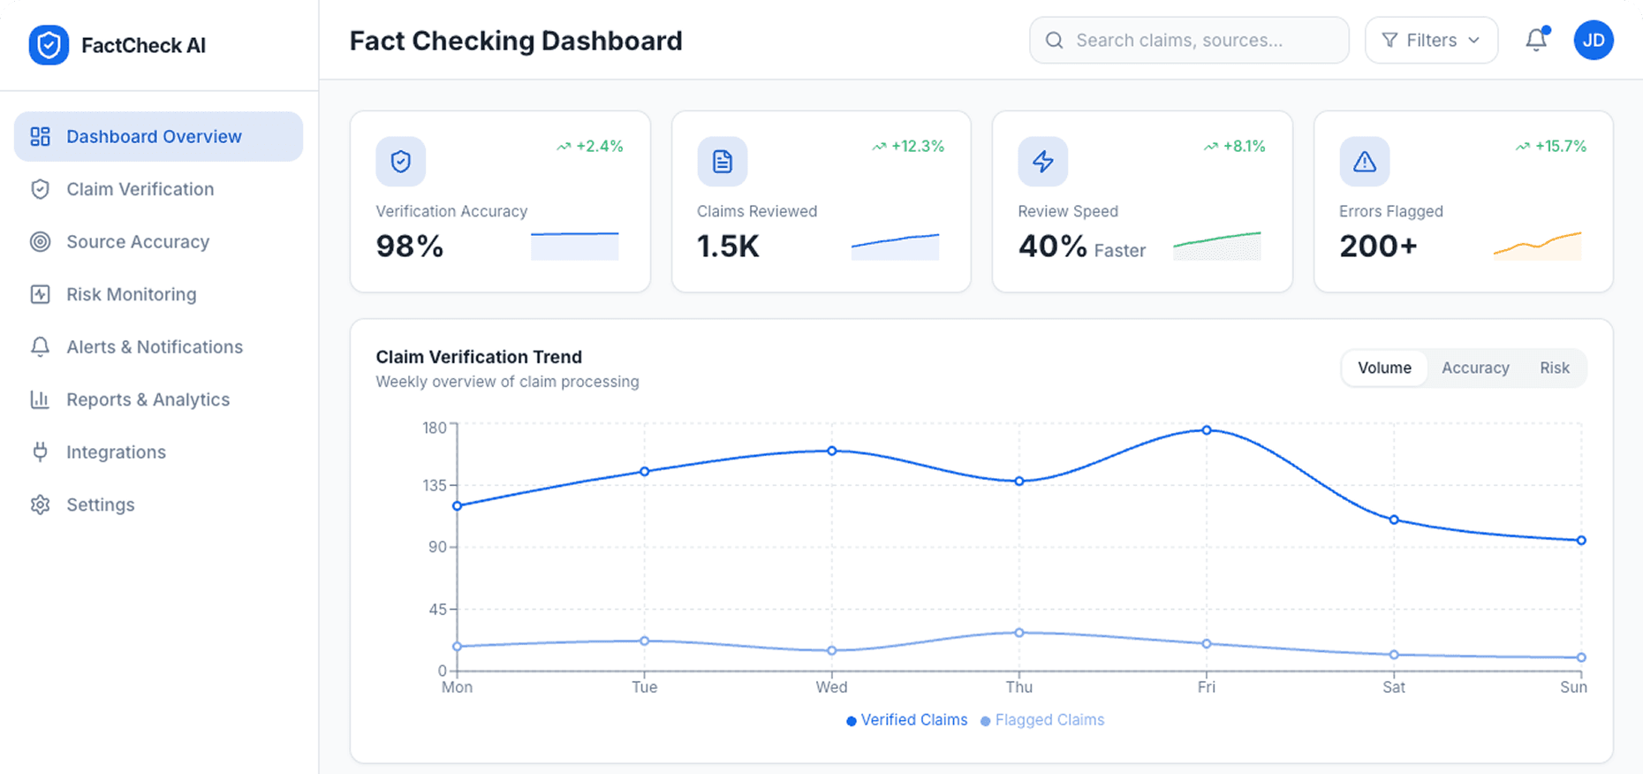Click the Reports & Analytics bar chart icon
Viewport: 1643px width, 774px height.
[x=40, y=399]
